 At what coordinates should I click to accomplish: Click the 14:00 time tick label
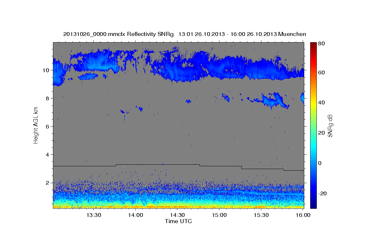[x=136, y=215]
